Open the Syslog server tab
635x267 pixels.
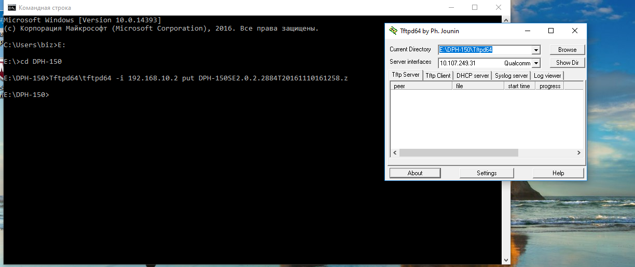pyautogui.click(x=511, y=76)
